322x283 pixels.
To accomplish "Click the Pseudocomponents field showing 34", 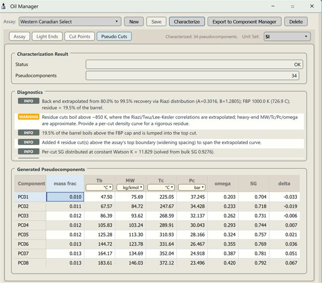I will (x=192, y=76).
